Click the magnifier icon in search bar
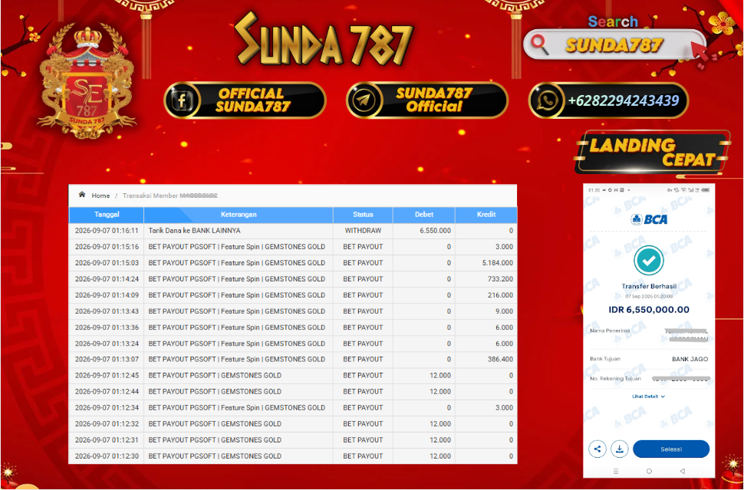The image size is (744, 490). click(539, 44)
